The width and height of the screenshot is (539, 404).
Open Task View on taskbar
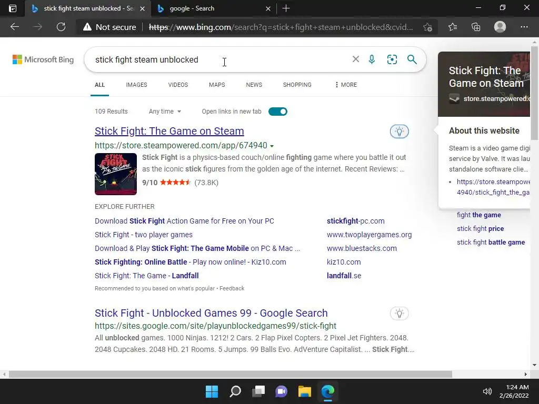(x=258, y=391)
